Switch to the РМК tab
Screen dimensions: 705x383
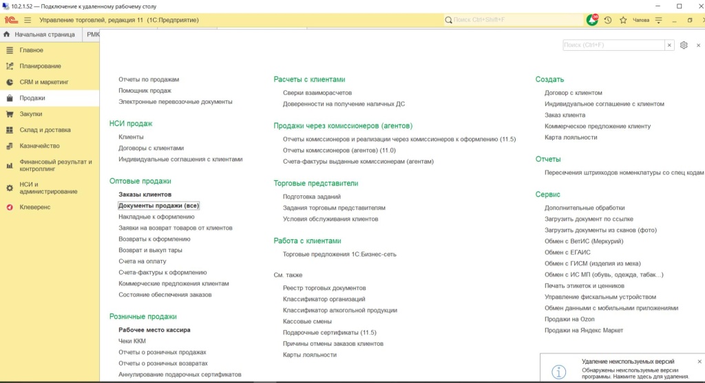click(92, 34)
